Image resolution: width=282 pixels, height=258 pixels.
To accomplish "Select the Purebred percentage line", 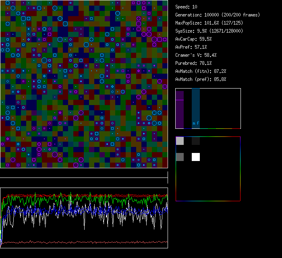I will (x=193, y=63).
